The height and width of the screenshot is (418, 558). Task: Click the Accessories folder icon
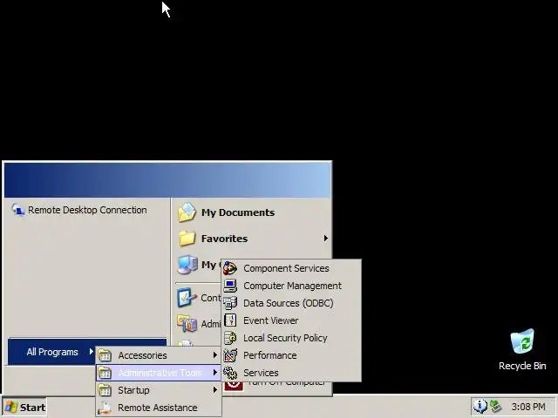[x=105, y=355]
